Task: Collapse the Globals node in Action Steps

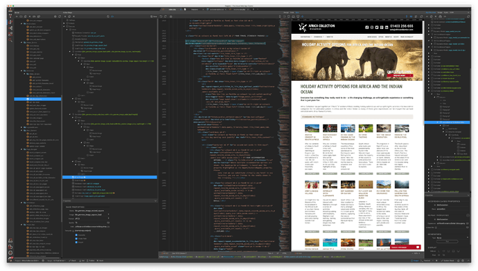Action: [x=64, y=23]
